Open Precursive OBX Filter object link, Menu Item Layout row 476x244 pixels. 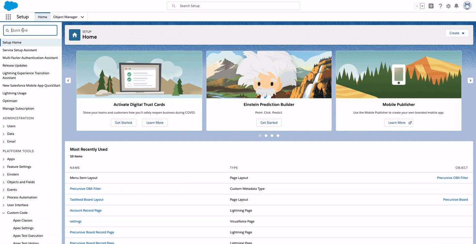click(453, 178)
